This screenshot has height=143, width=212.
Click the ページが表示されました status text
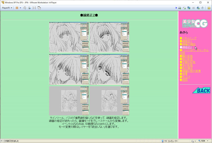10,141
